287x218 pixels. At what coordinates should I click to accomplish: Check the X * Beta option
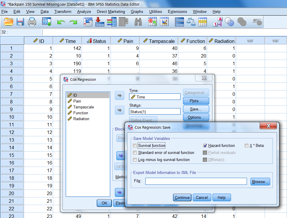(x=246, y=146)
